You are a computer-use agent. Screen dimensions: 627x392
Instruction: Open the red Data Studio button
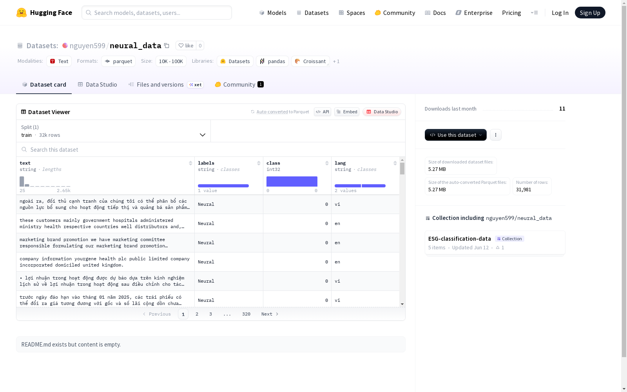tap(382, 112)
